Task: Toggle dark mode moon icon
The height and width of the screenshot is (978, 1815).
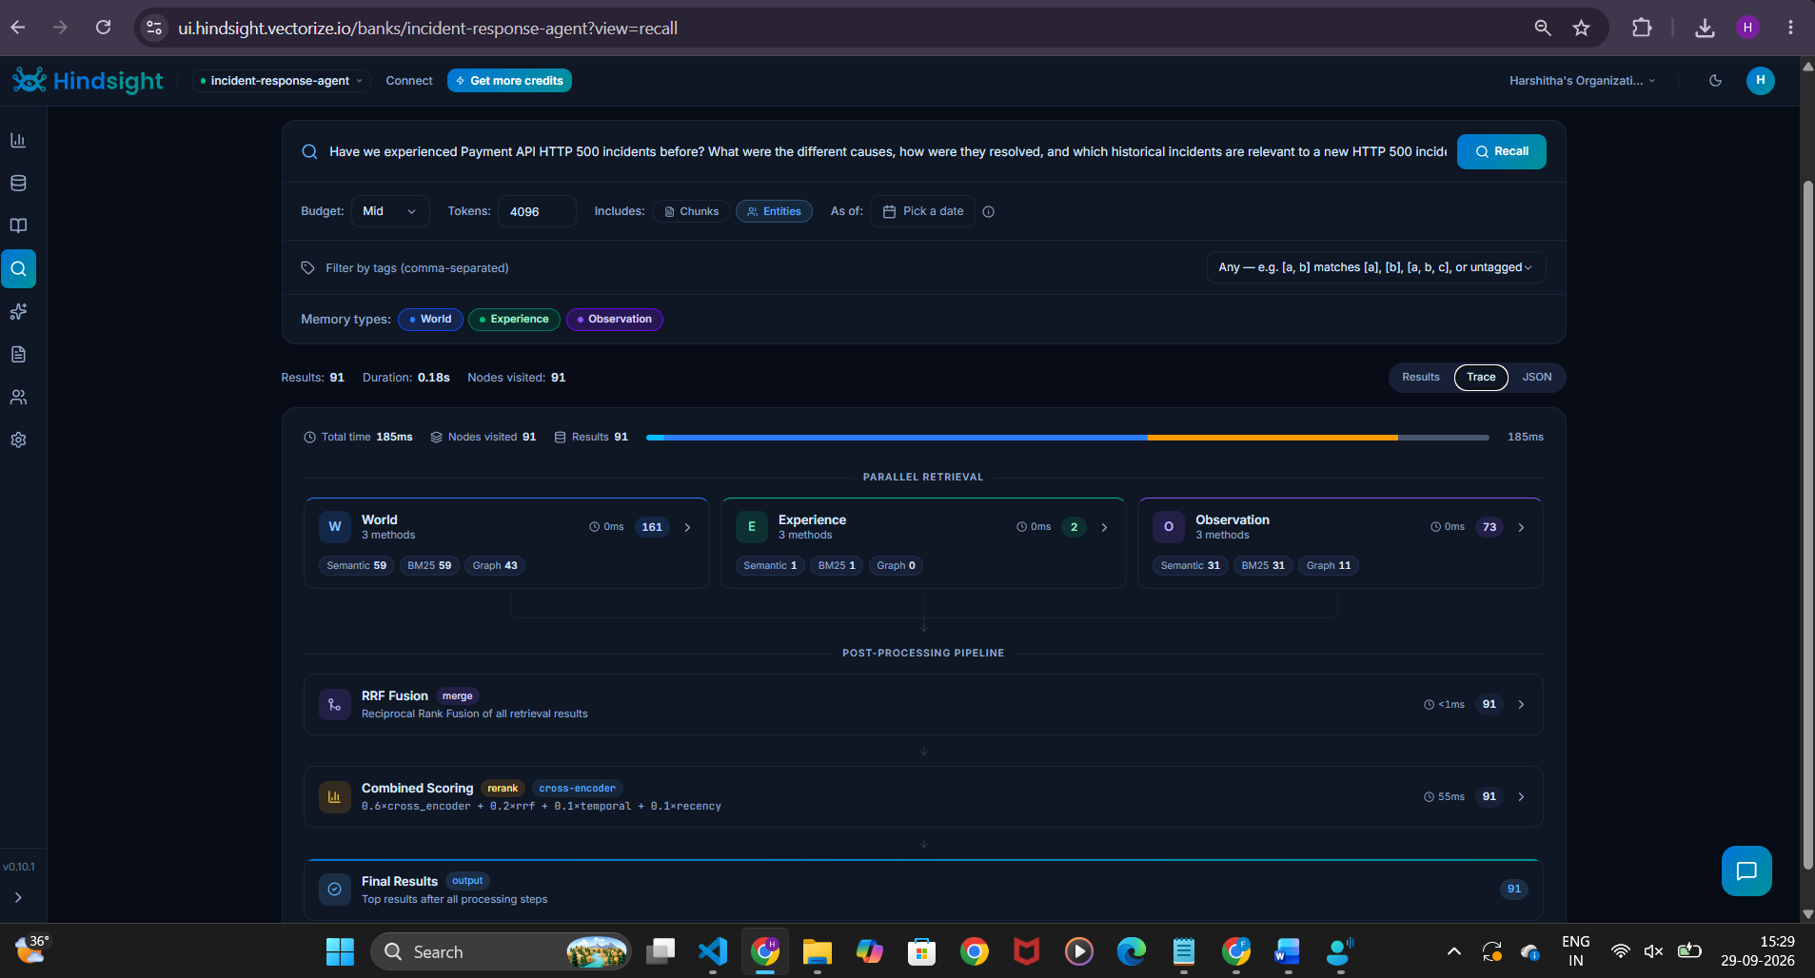Action: click(1715, 81)
